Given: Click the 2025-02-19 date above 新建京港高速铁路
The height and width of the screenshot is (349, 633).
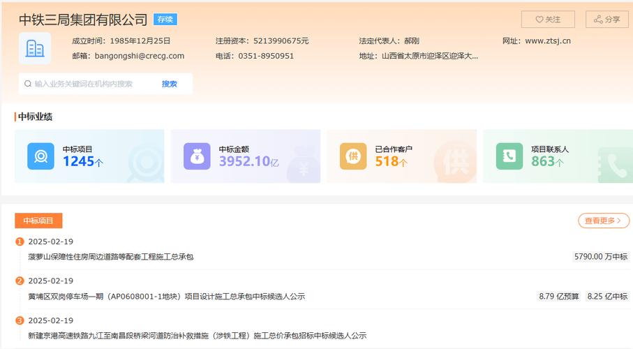Looking at the screenshot, I should coord(50,320).
